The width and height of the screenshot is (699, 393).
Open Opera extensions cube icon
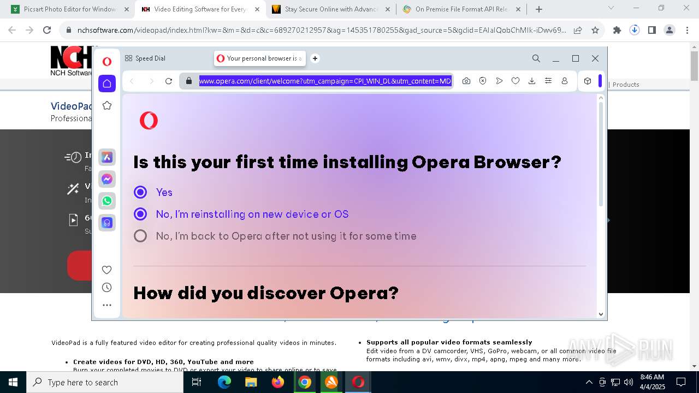click(588, 81)
